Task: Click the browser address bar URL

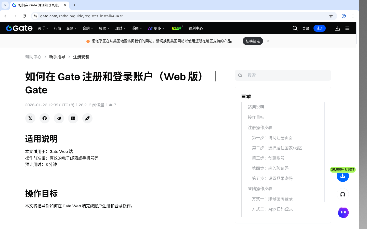Action: (82, 16)
